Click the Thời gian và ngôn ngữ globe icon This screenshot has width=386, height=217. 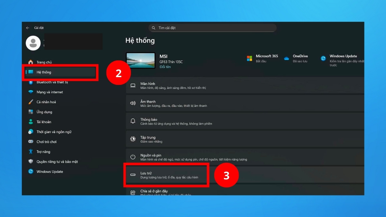pos(31,132)
